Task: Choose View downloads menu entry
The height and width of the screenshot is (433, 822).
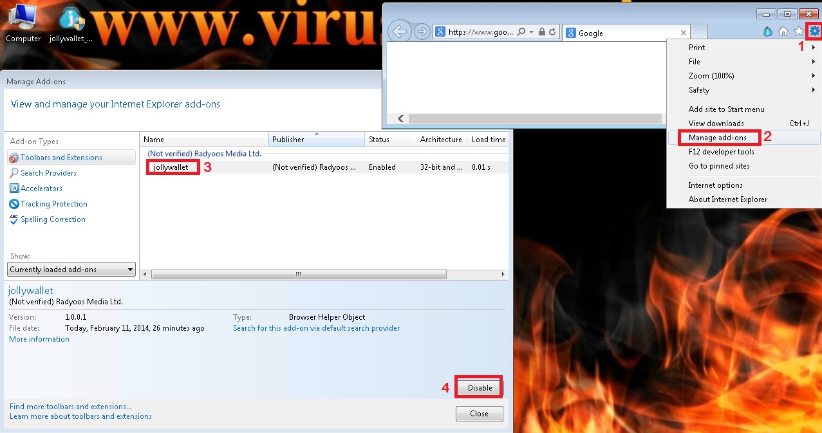Action: tap(744, 124)
